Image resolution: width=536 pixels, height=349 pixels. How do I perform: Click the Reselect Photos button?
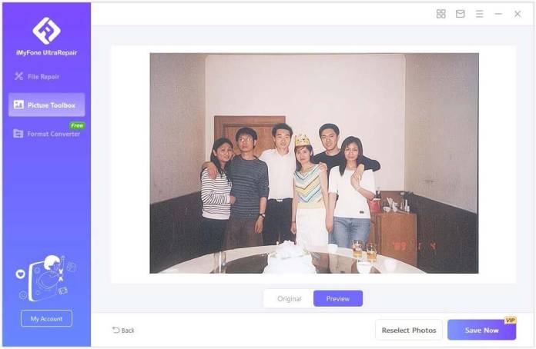tap(409, 330)
